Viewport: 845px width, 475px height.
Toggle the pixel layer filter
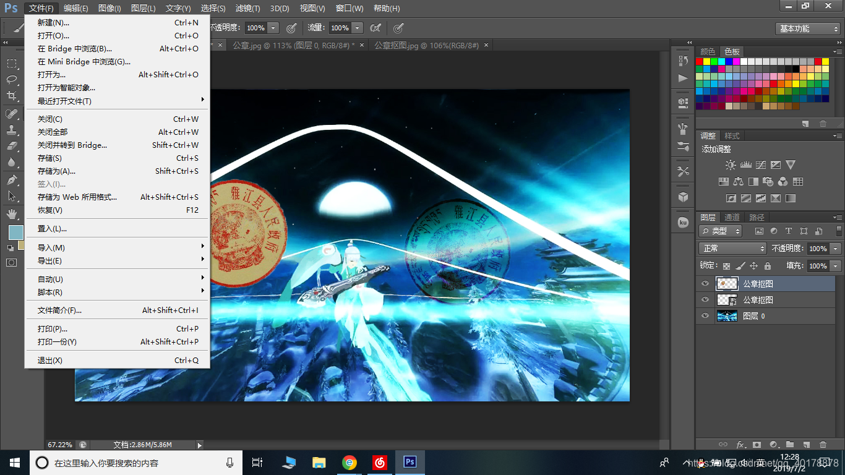pos(759,231)
